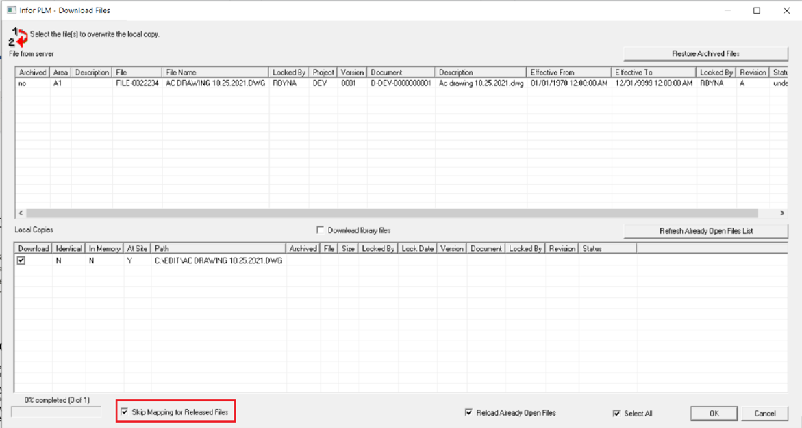This screenshot has width=802, height=428.
Task: Sort server files by File Name column
Action: tap(214, 72)
